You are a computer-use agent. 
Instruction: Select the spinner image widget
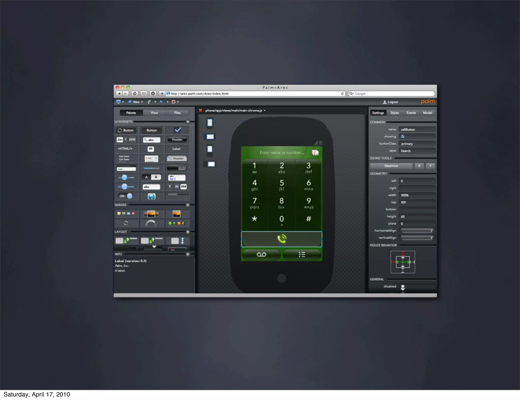click(x=126, y=223)
